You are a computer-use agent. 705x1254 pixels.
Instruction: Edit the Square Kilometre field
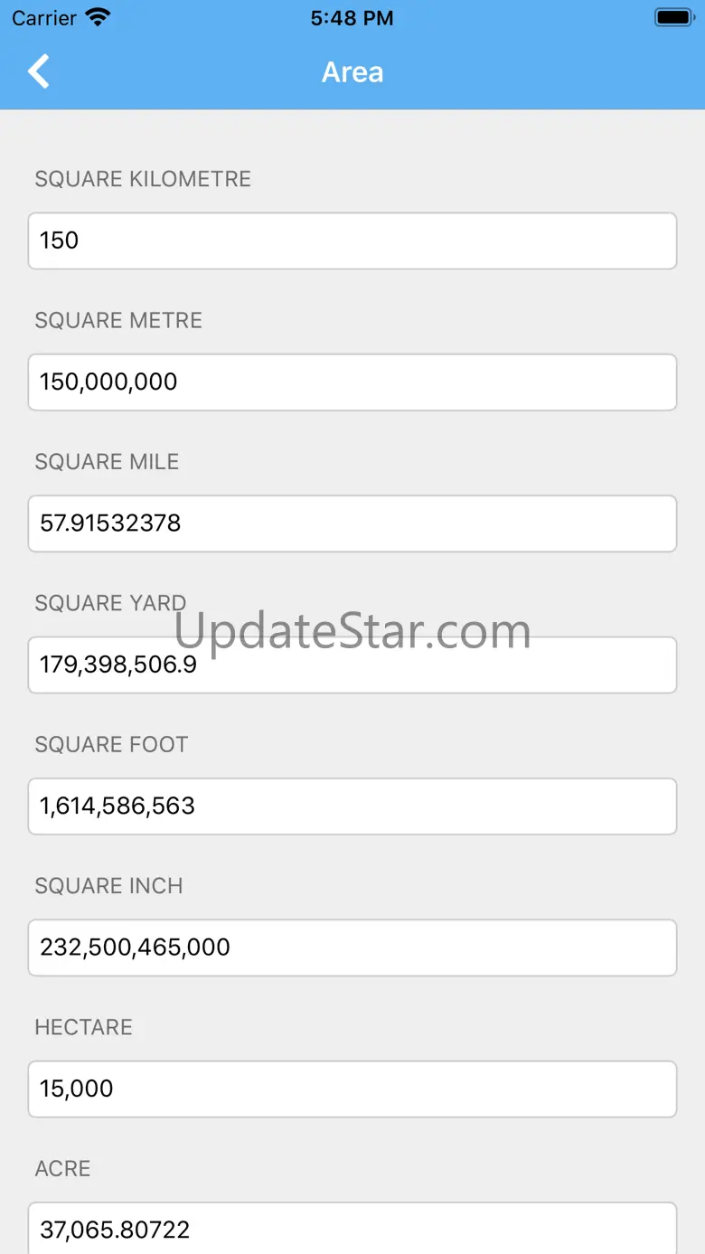(x=352, y=240)
